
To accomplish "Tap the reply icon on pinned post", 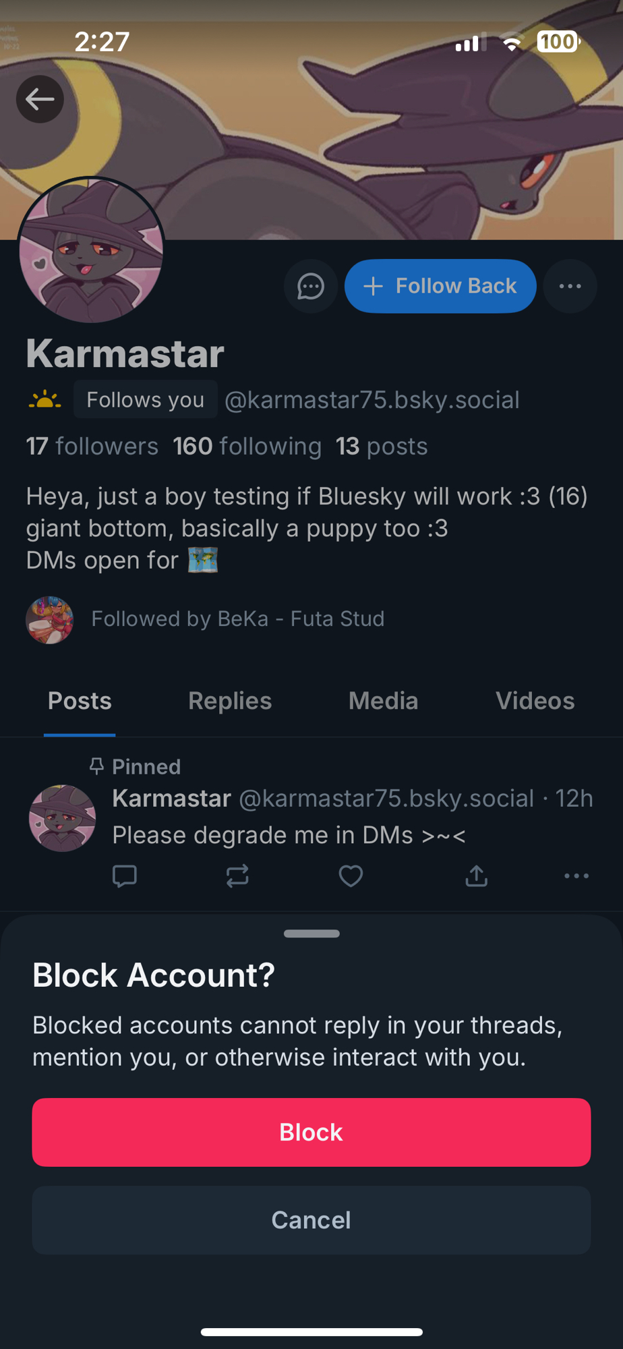I will click(x=124, y=876).
